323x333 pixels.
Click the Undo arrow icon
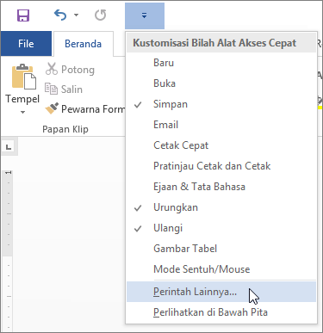[60, 15]
